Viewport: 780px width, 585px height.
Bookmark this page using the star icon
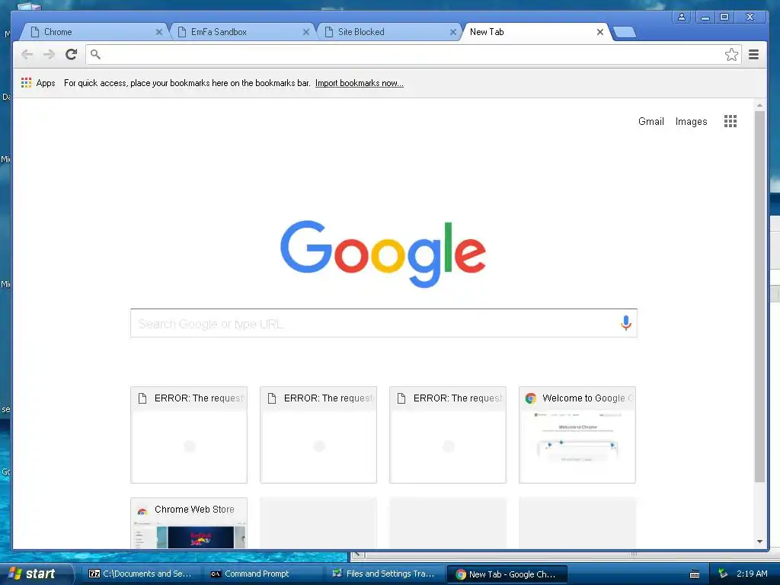pos(731,54)
